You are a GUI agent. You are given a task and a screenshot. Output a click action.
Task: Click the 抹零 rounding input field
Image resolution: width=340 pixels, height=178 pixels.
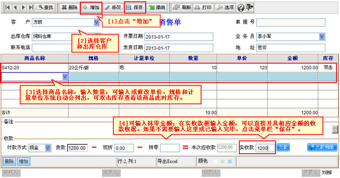[170, 148]
